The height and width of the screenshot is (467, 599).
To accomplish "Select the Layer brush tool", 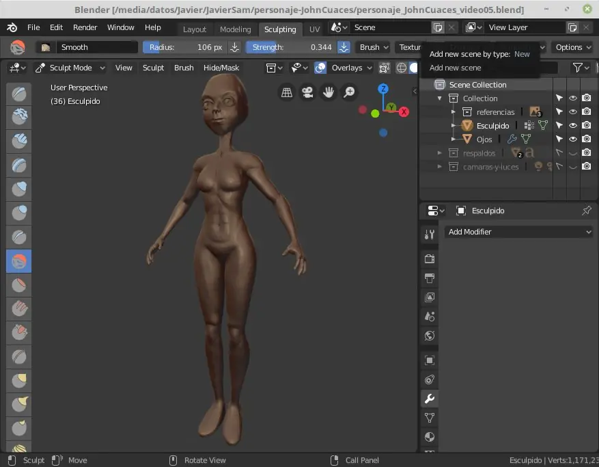I will tap(18, 165).
